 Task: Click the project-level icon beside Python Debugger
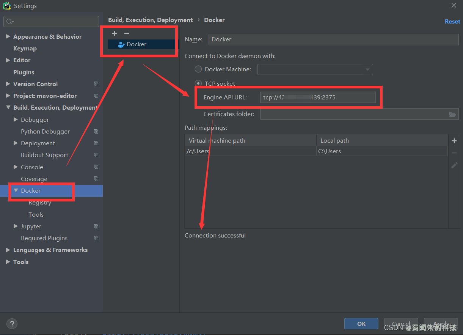pyautogui.click(x=96, y=131)
